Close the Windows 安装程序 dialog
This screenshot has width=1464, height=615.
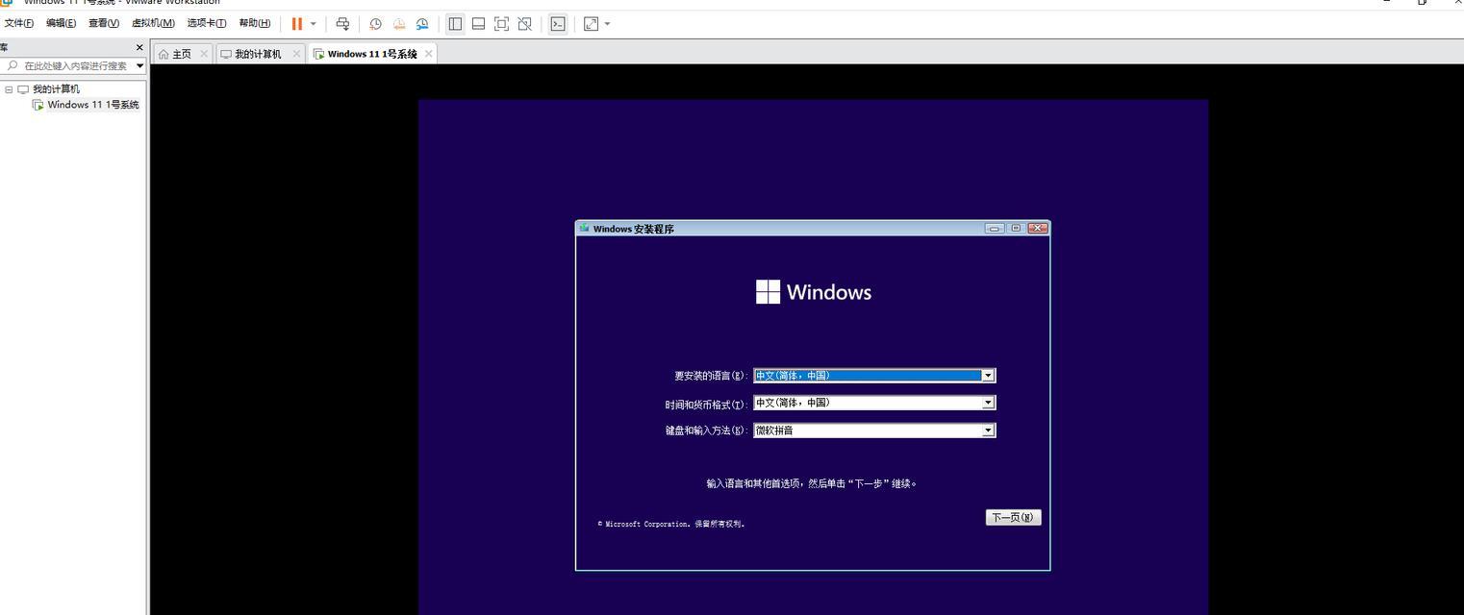[1038, 229]
